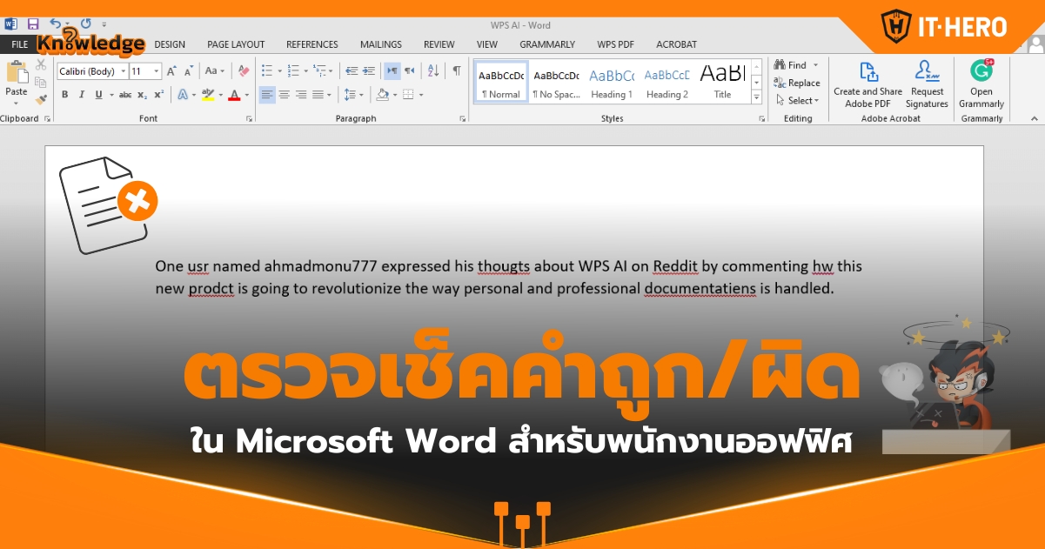
Task: Click Request Signatures button
Action: coord(927,84)
